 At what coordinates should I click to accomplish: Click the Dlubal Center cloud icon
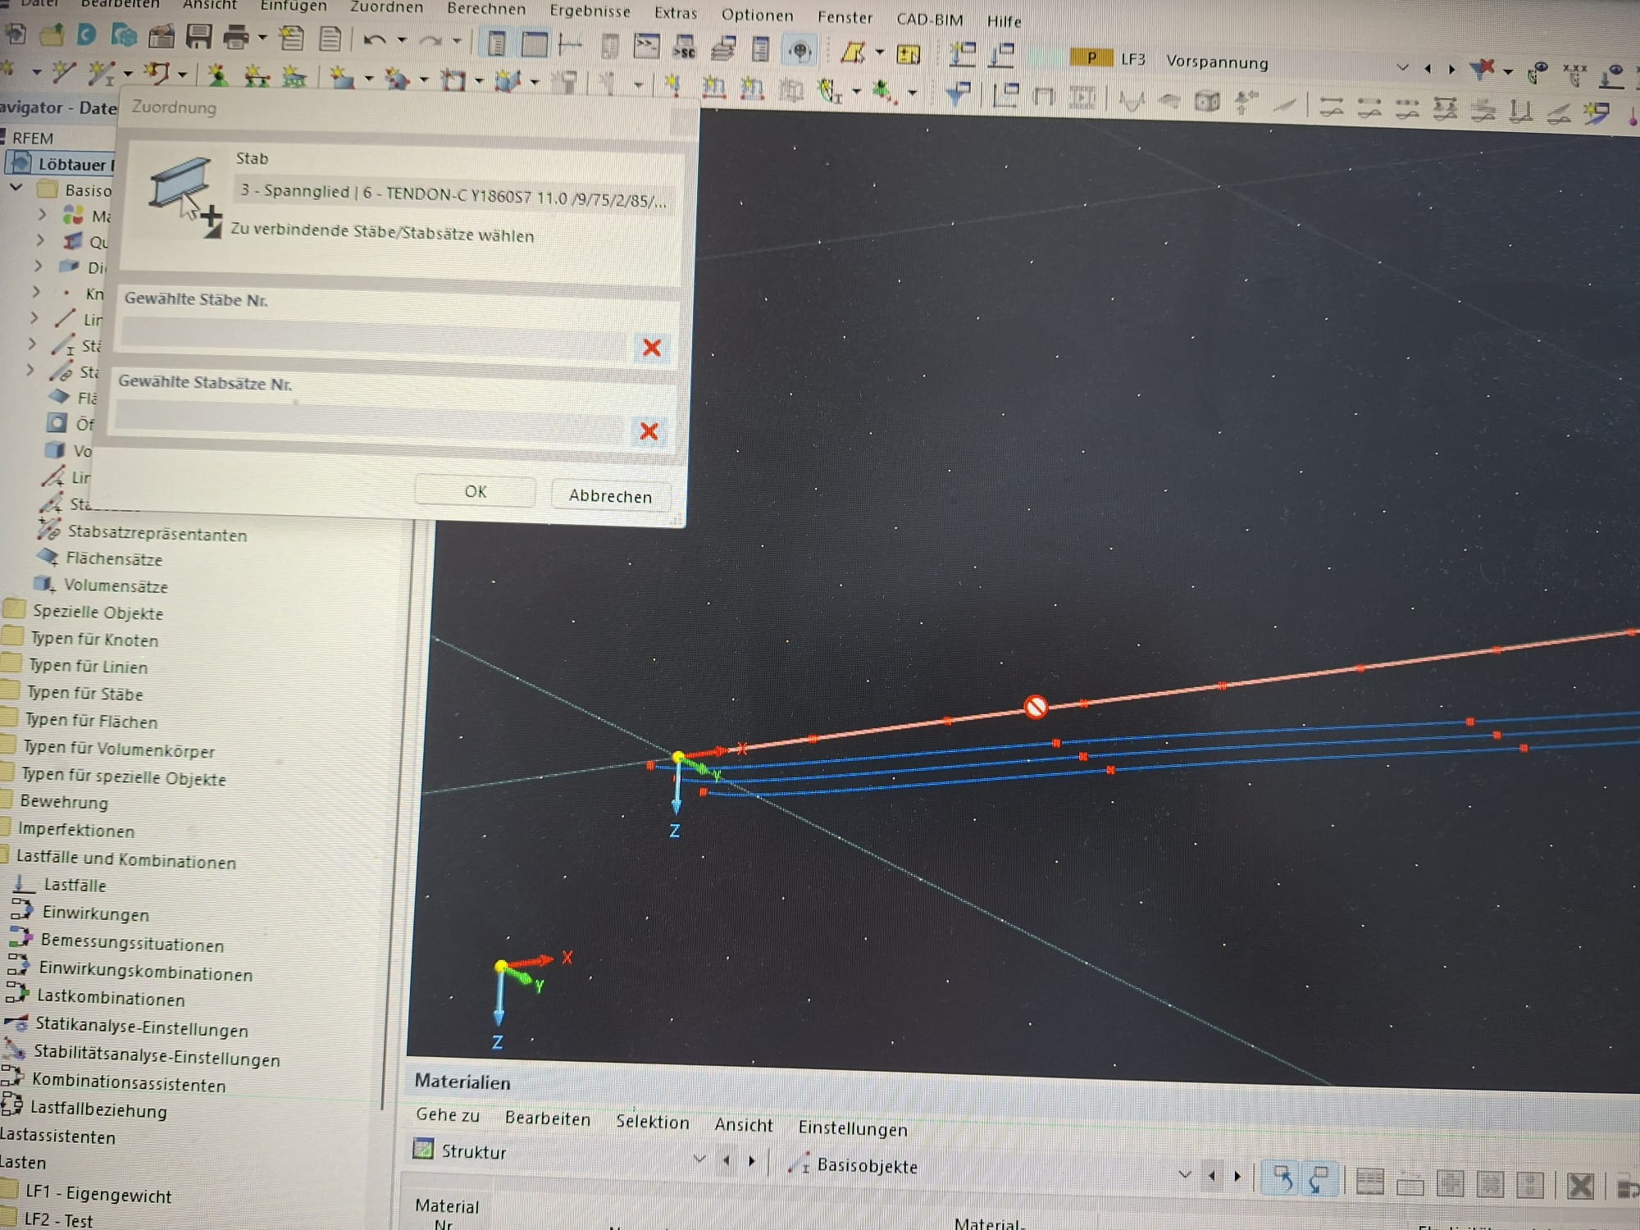125,35
